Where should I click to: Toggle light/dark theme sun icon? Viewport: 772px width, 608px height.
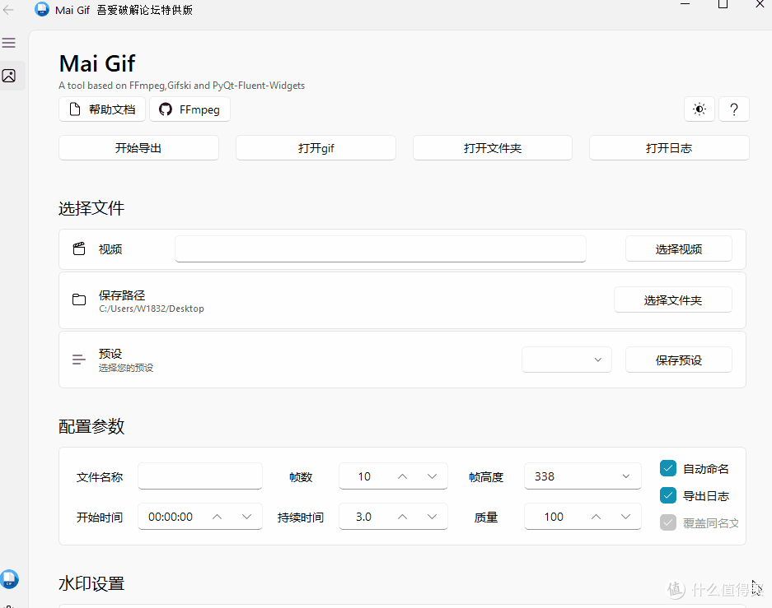[x=699, y=109]
